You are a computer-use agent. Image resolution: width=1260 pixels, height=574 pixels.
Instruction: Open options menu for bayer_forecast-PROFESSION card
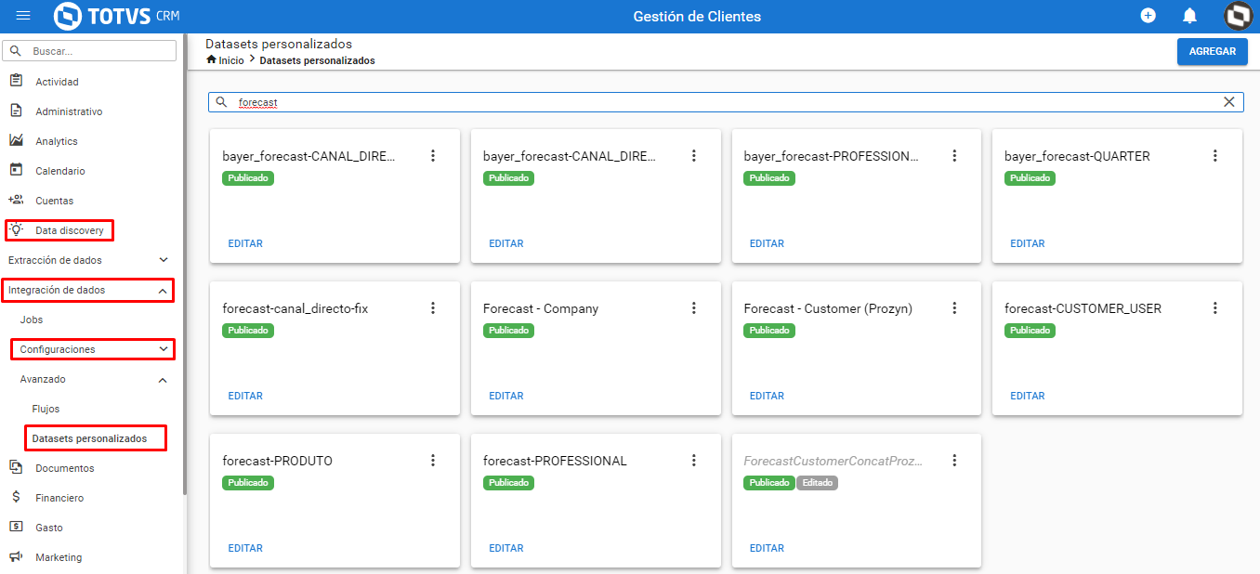pyautogui.click(x=954, y=156)
